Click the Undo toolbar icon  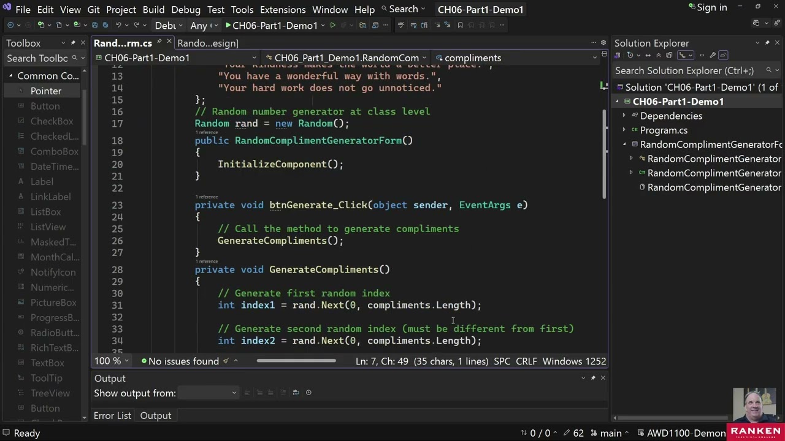point(118,25)
